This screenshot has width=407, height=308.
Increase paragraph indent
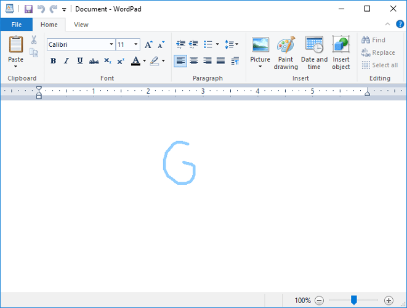(193, 44)
